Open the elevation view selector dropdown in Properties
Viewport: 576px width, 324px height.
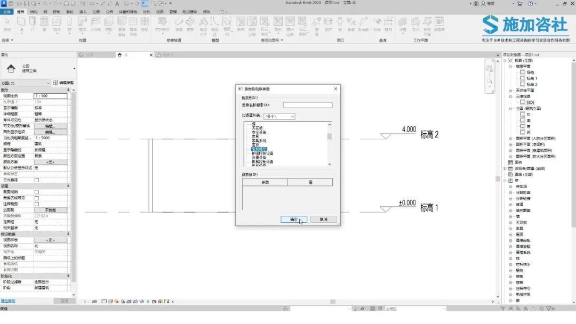[x=26, y=83]
